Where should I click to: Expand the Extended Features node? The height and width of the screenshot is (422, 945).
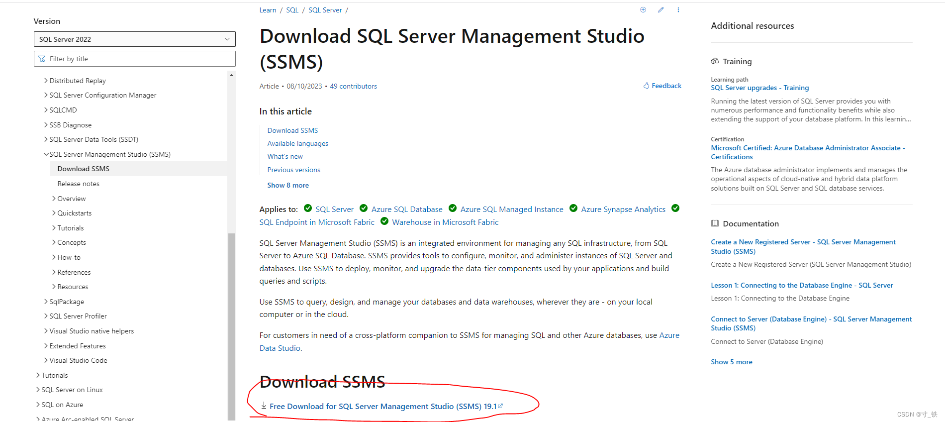46,346
